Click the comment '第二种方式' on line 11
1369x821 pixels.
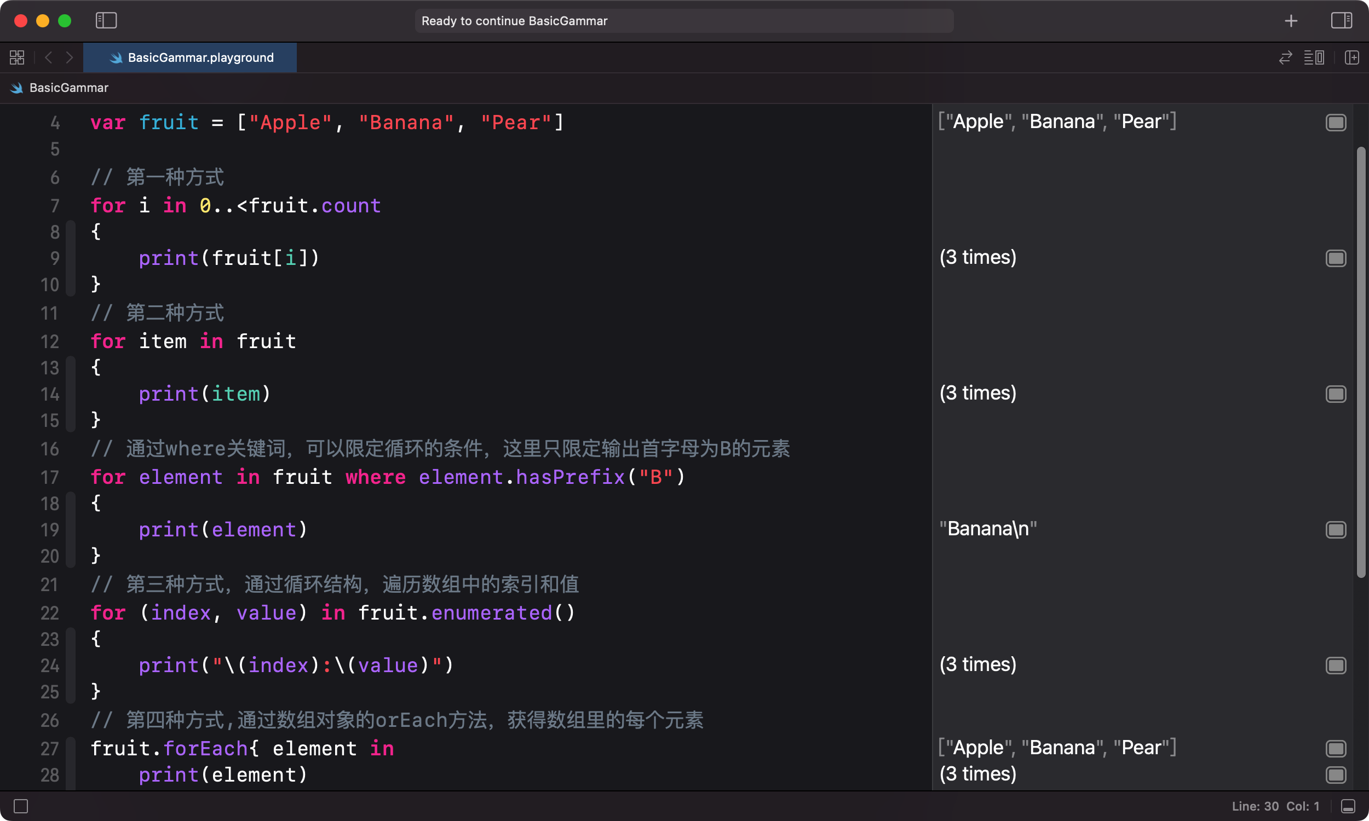click(x=175, y=313)
